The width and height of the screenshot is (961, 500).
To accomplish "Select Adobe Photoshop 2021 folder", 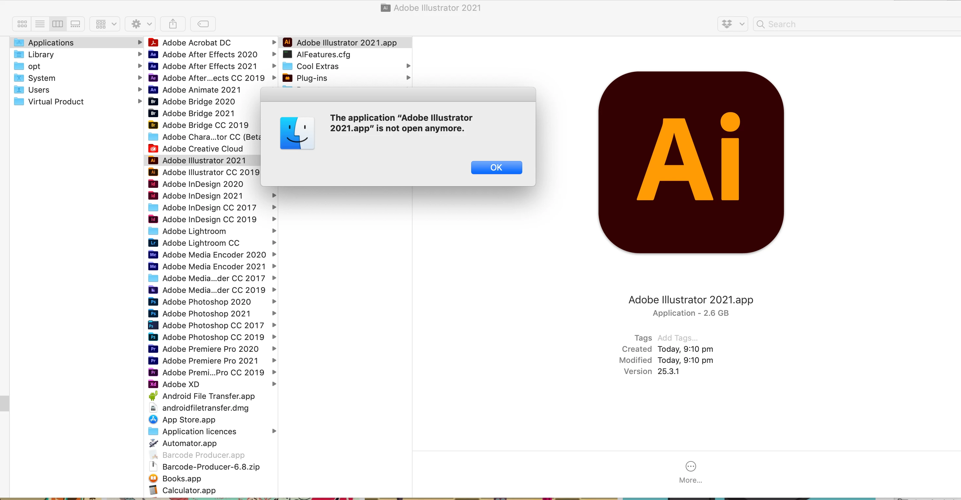I will pos(206,313).
